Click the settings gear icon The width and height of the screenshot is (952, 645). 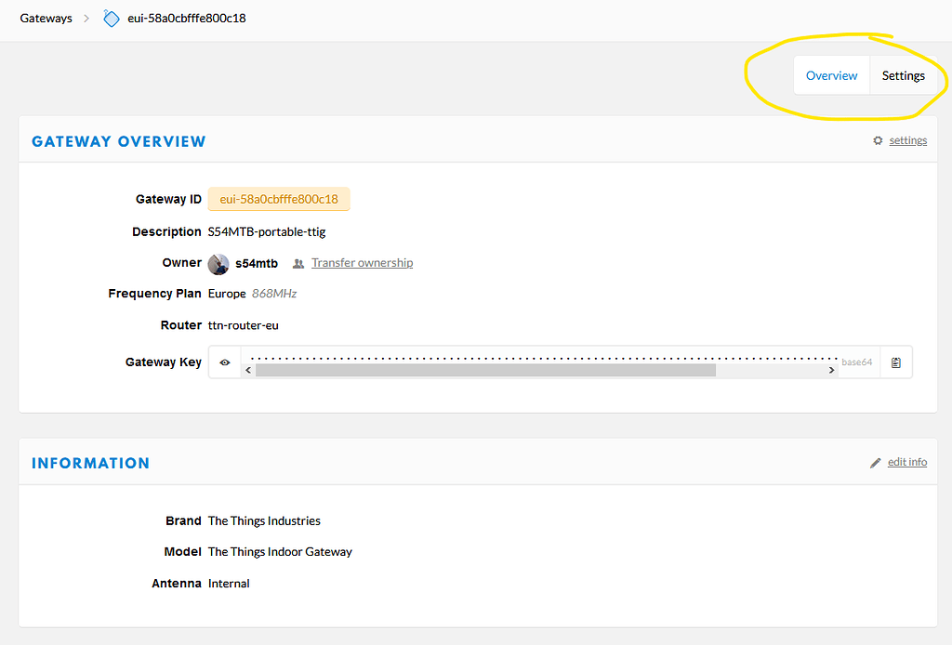pyautogui.click(x=877, y=139)
